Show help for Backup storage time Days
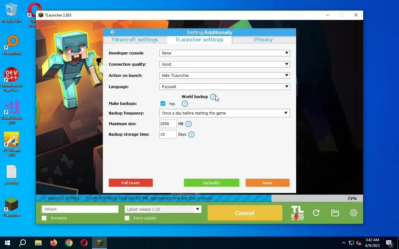Screen dimensions: 399x249 click(191, 134)
